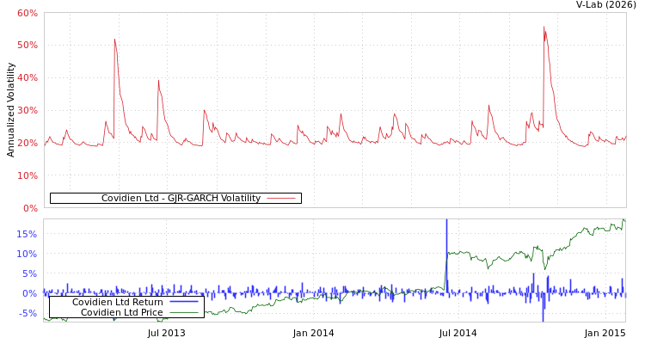Click the 30% label on volatility axis
The height and width of the screenshot is (344, 645).
pyautogui.click(x=27, y=110)
